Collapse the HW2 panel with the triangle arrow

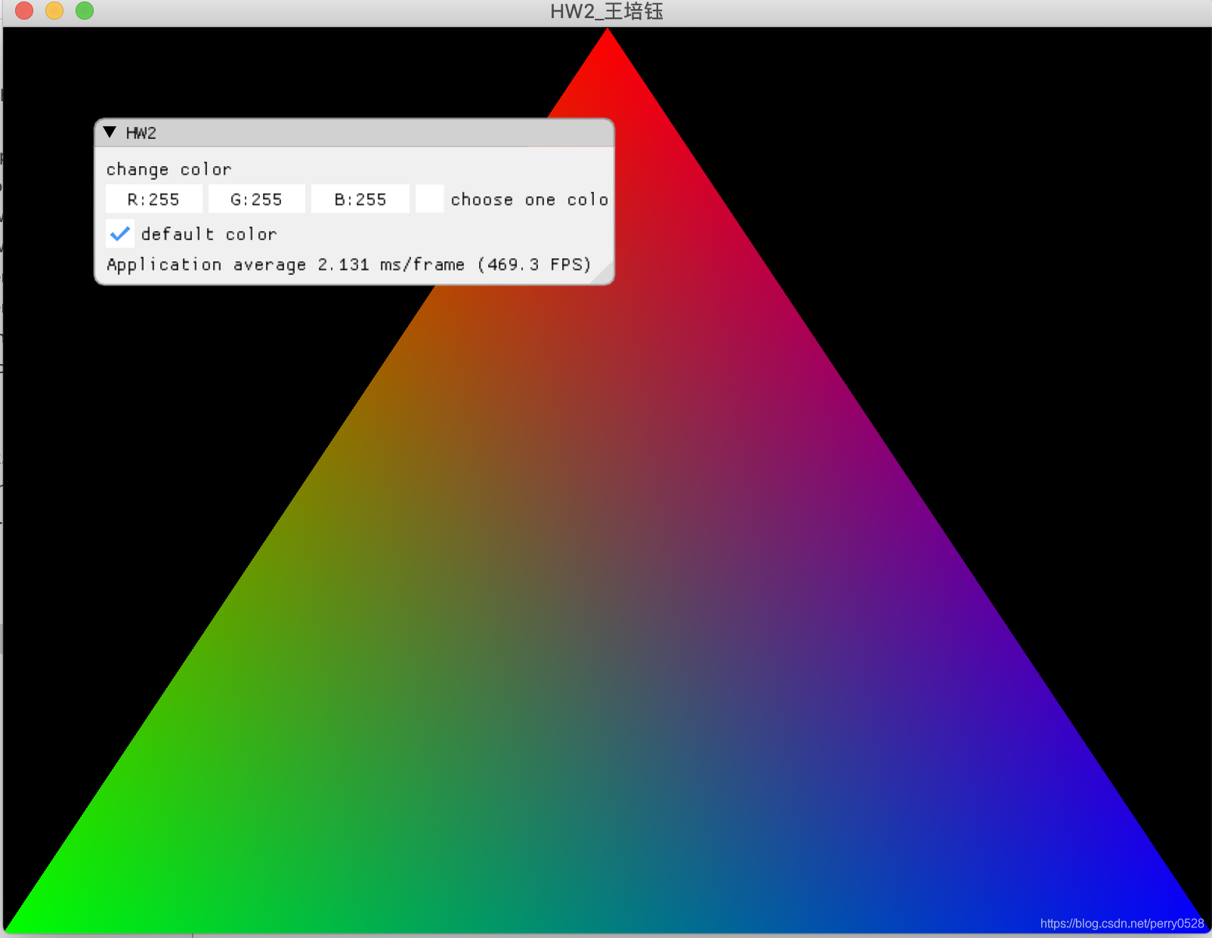(110, 132)
